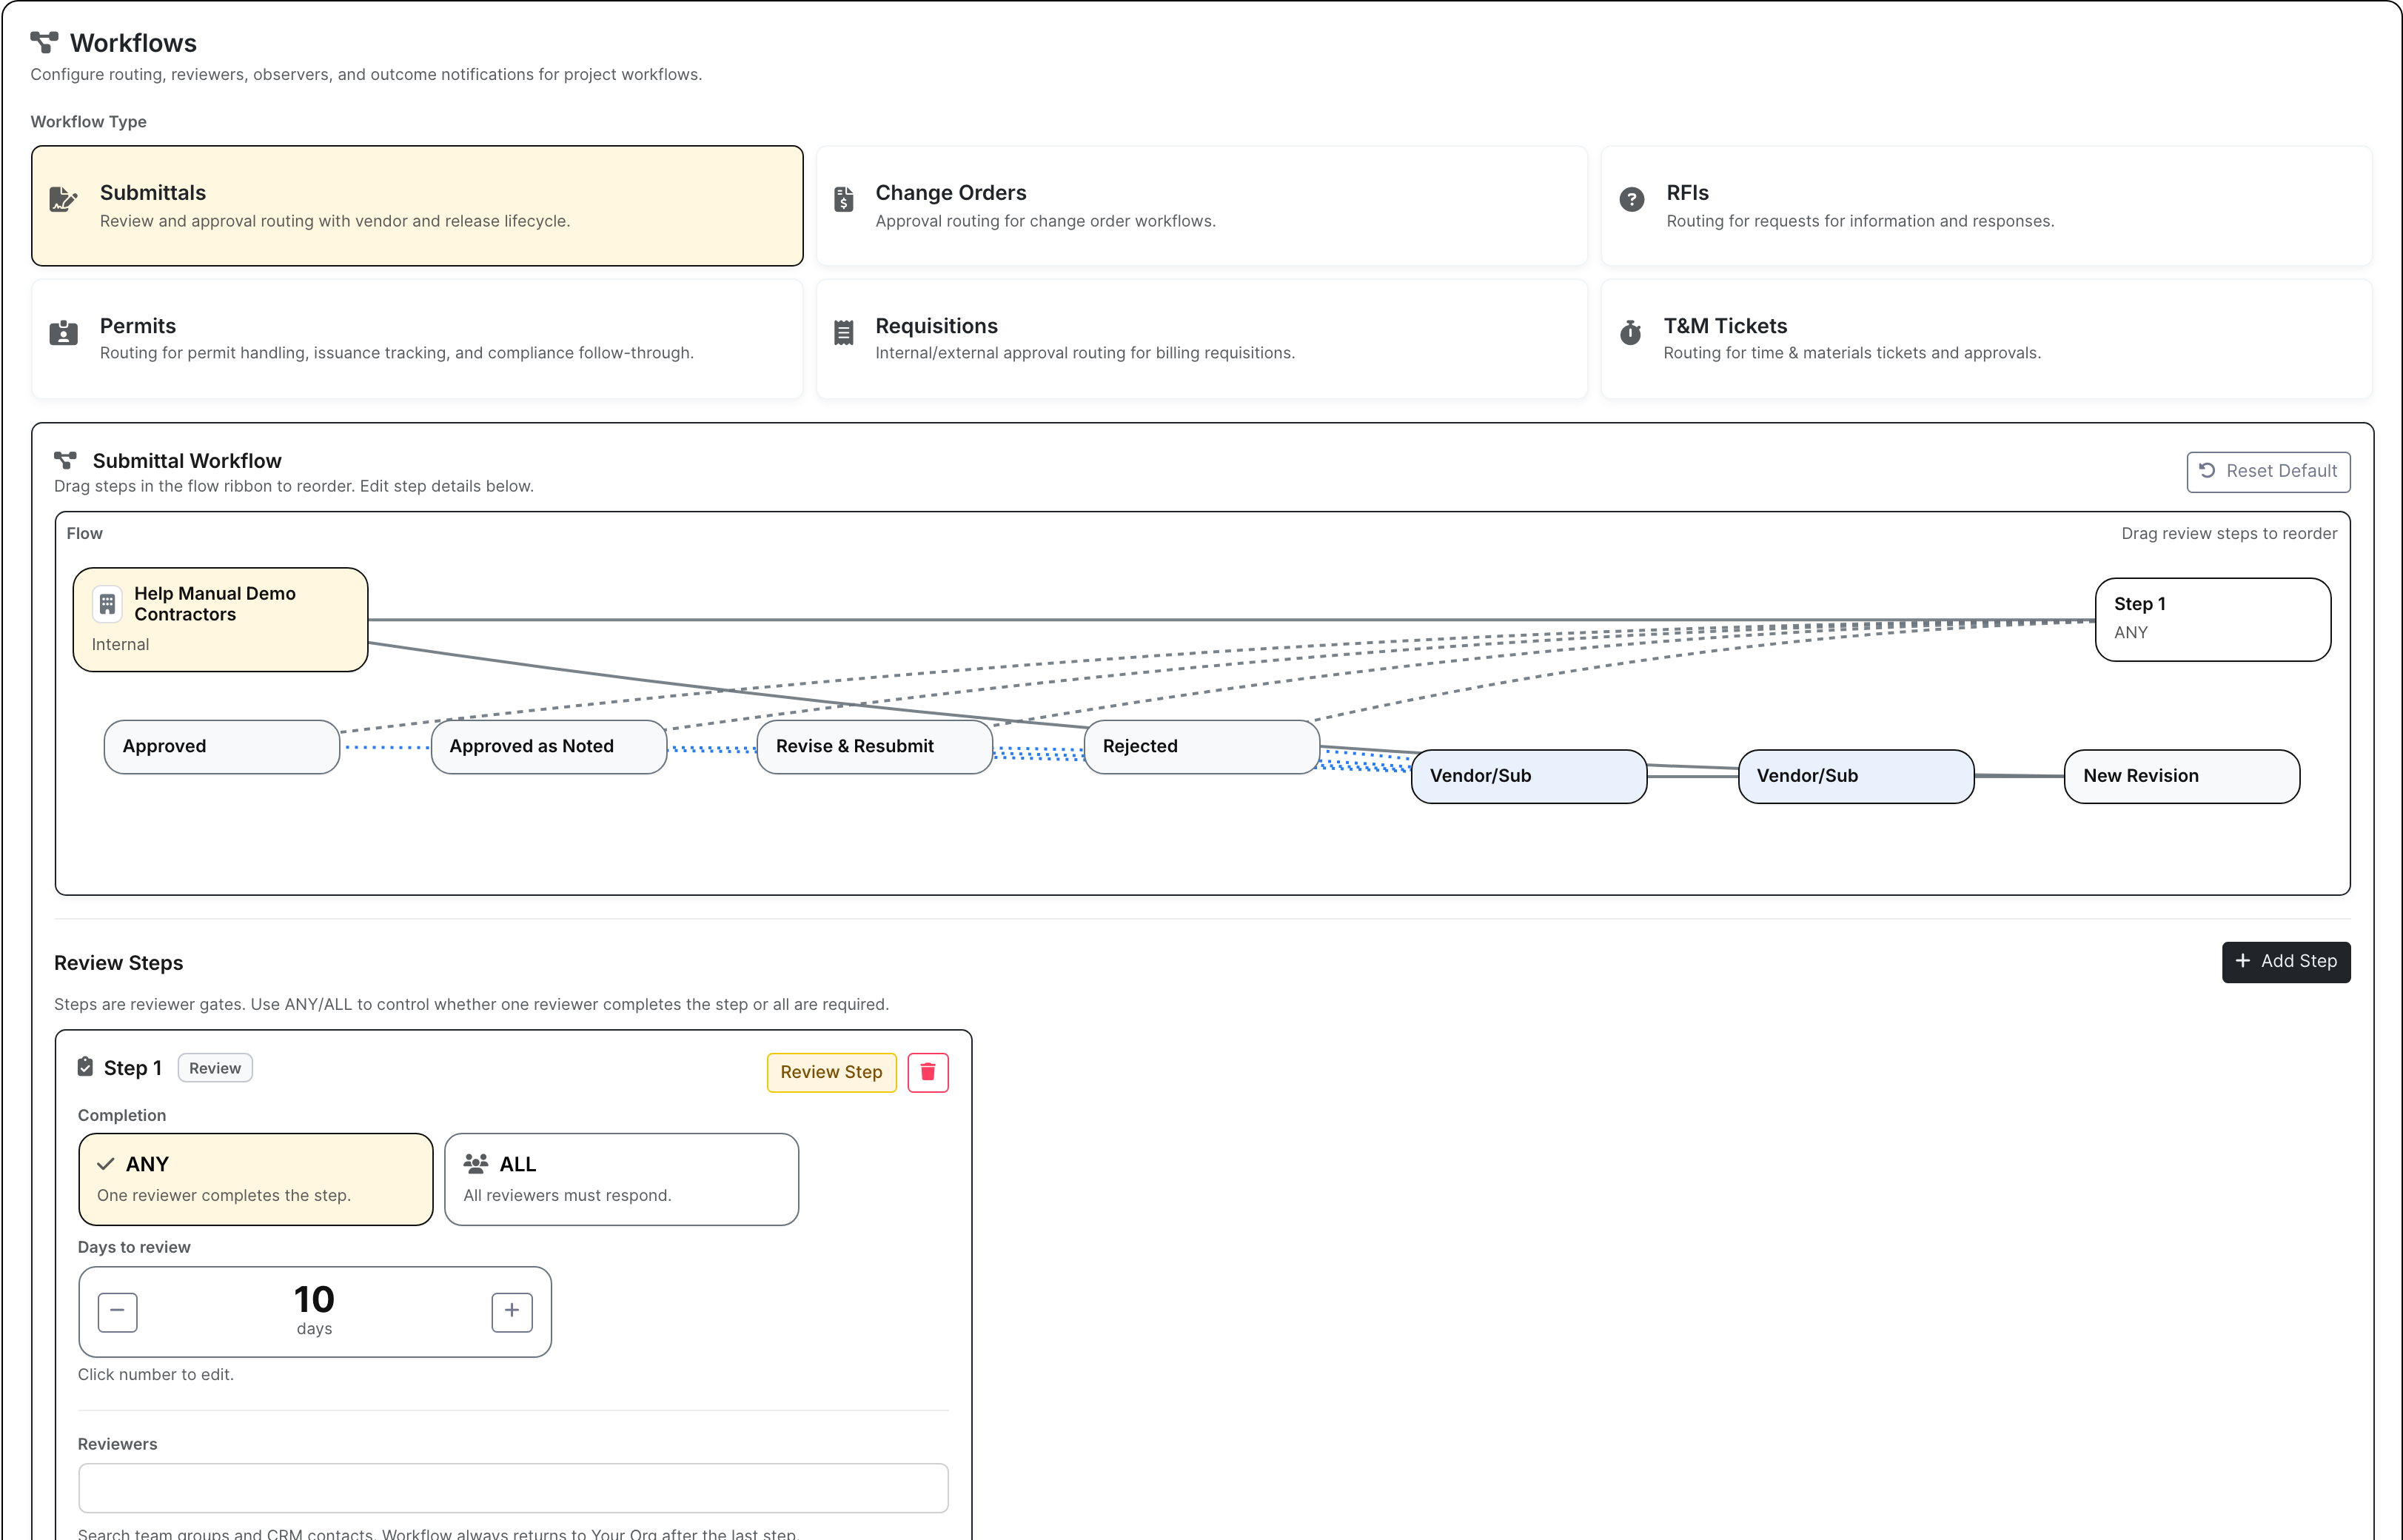The width and height of the screenshot is (2403, 1540).
Task: Click the Workflows header icon
Action: click(x=44, y=42)
